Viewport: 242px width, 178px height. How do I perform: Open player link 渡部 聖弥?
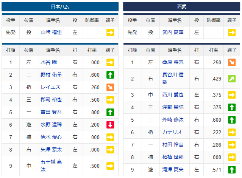(173, 107)
